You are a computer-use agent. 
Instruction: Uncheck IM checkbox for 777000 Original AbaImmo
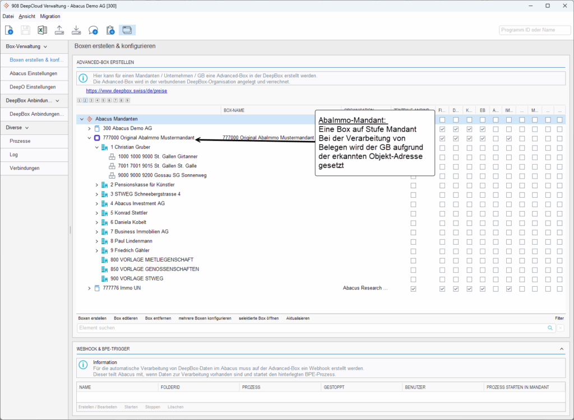(x=508, y=138)
